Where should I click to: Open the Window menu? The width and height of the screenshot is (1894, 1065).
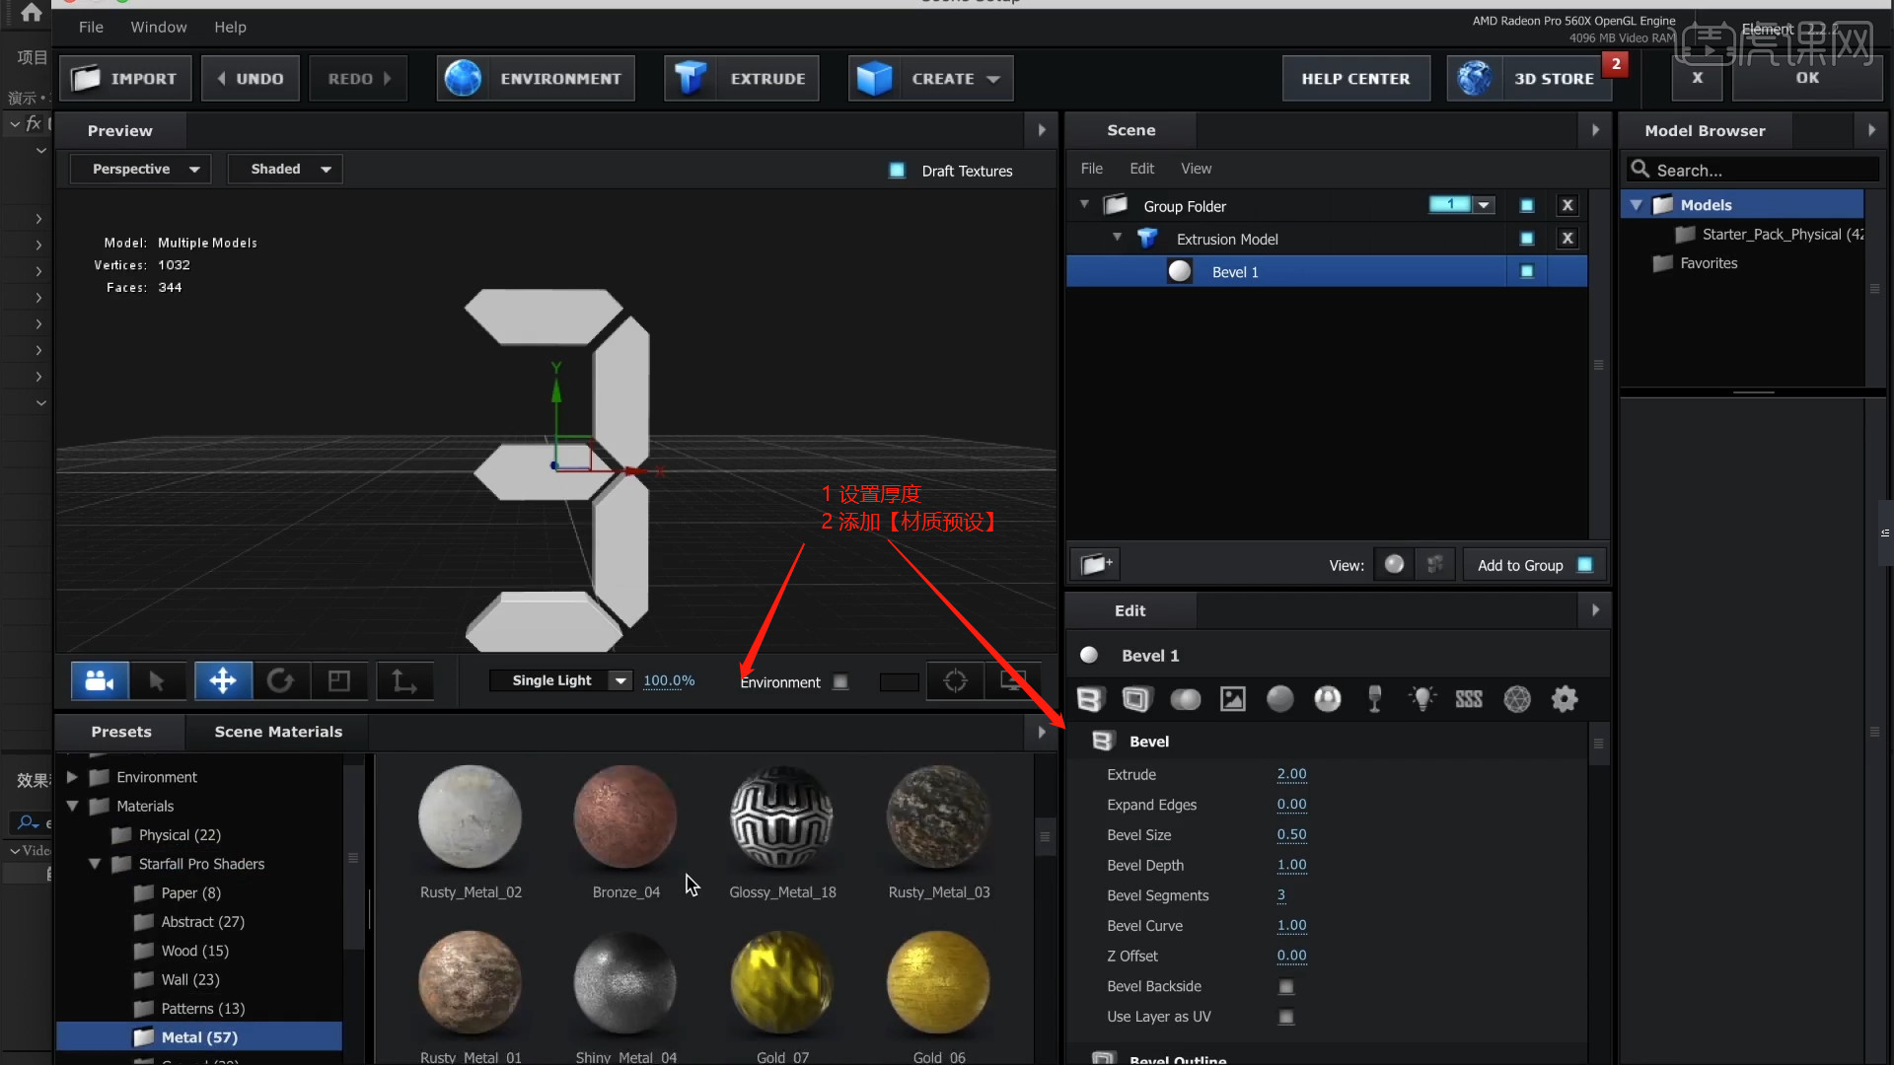coord(159,27)
